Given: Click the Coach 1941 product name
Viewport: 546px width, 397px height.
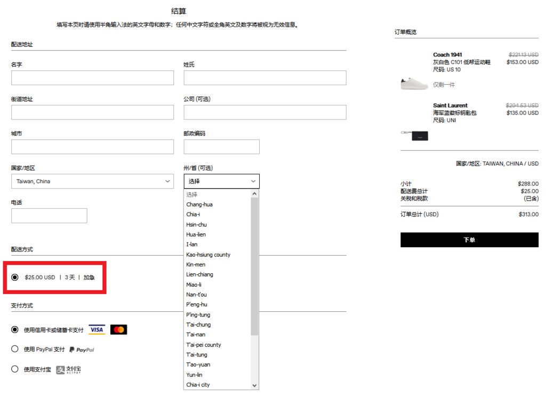Looking at the screenshot, I should coord(447,55).
